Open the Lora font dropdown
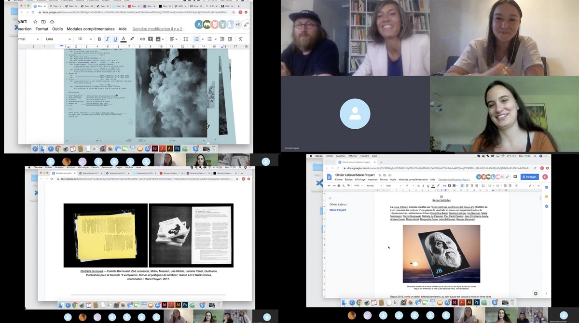 click(57, 39)
